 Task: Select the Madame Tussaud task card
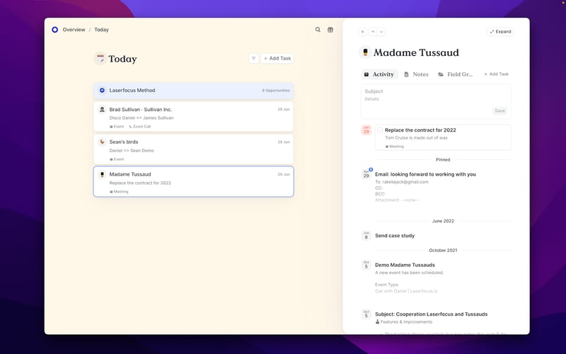[x=193, y=181]
